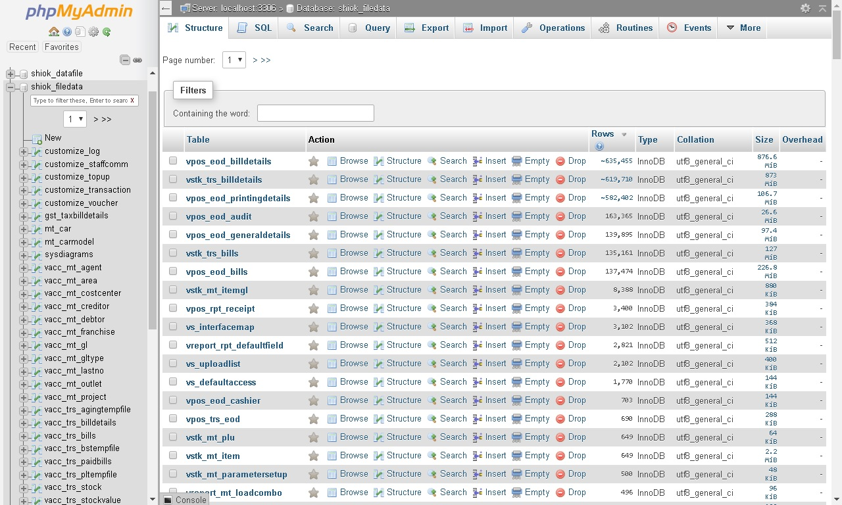The image size is (842, 505).
Task: Click the link-with-main-panel chain icon
Action: click(137, 60)
